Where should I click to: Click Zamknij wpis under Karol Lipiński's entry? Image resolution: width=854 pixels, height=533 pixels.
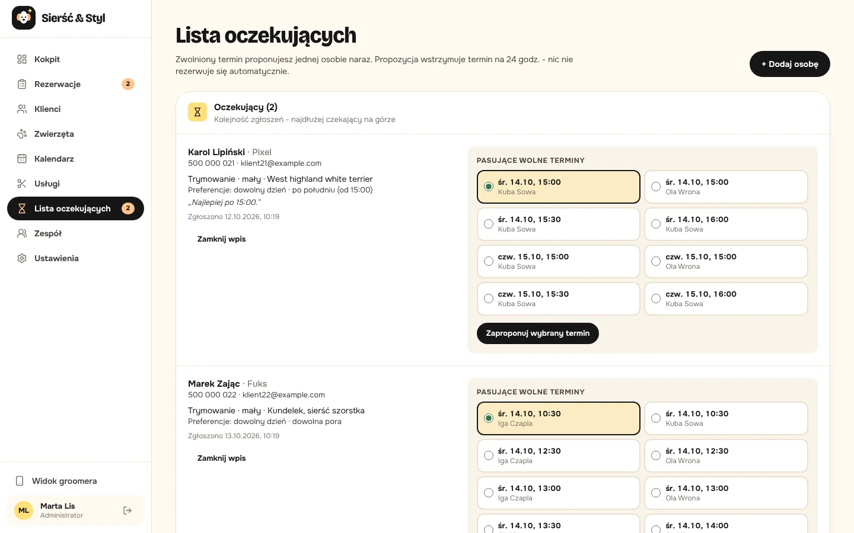221,239
